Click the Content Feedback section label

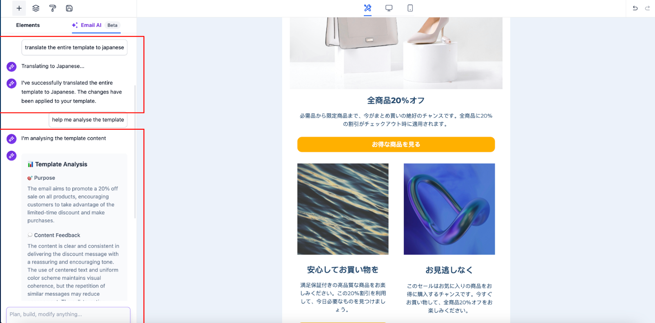coord(57,235)
